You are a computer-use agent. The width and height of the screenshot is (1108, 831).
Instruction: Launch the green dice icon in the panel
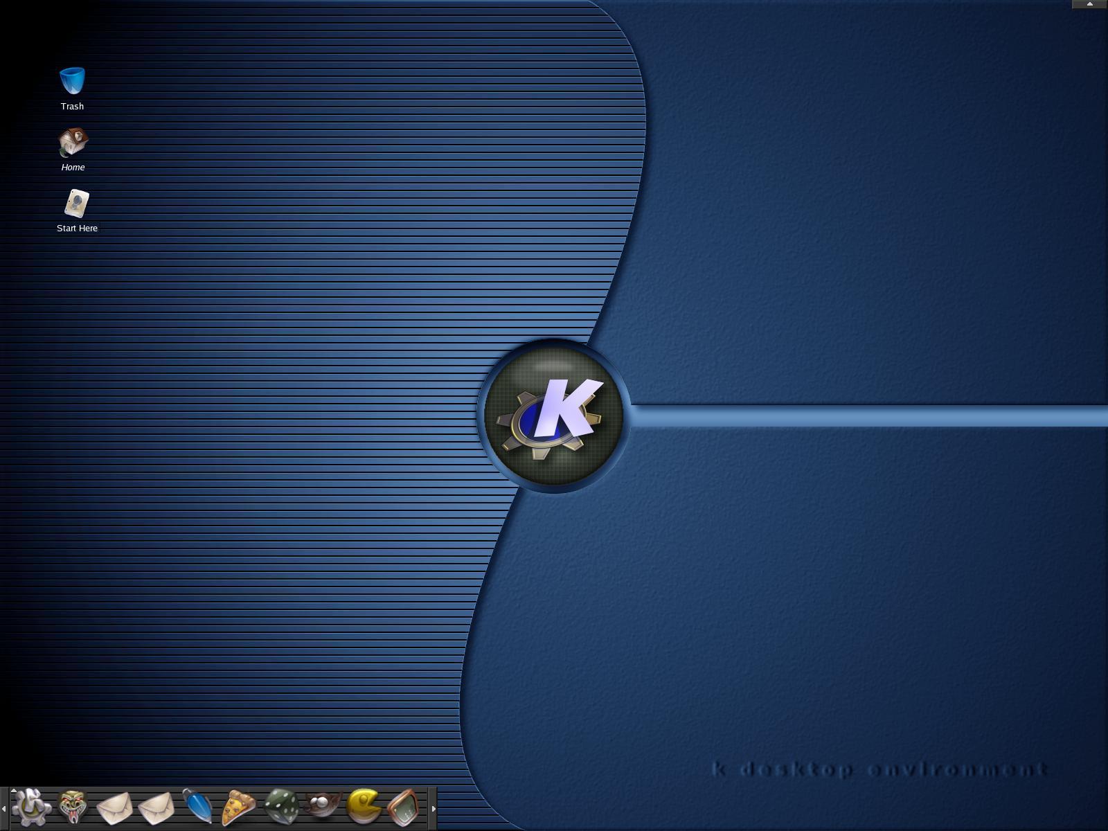pyautogui.click(x=281, y=807)
